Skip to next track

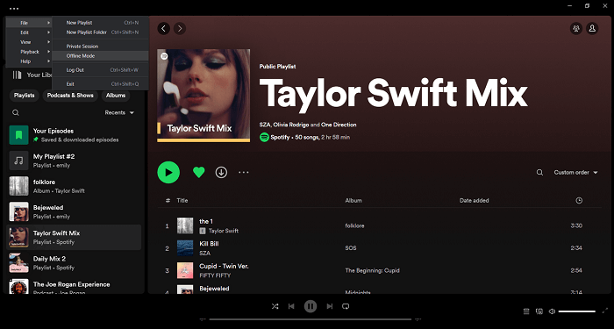(x=330, y=306)
